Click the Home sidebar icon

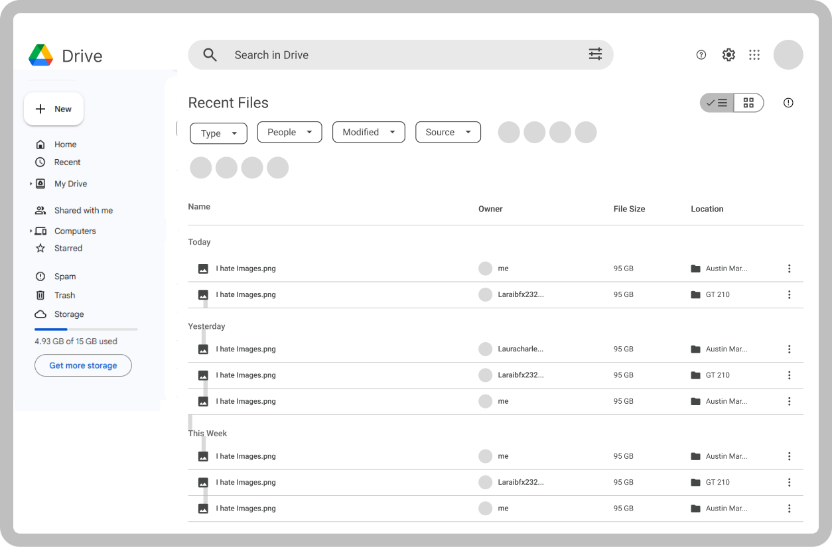click(40, 145)
